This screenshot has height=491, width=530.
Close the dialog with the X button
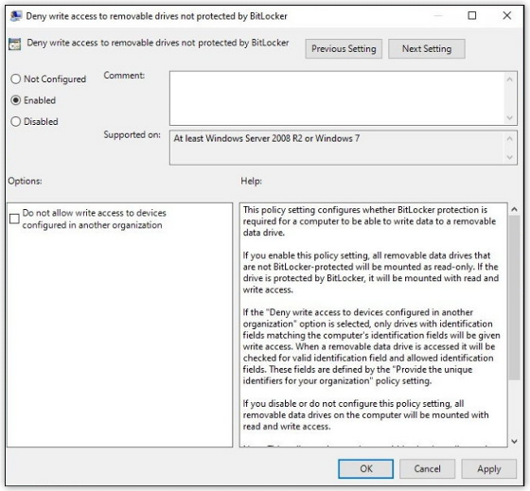(x=507, y=15)
